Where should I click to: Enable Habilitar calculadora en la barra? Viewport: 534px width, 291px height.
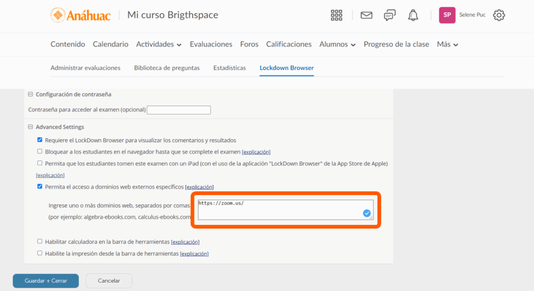click(40, 241)
